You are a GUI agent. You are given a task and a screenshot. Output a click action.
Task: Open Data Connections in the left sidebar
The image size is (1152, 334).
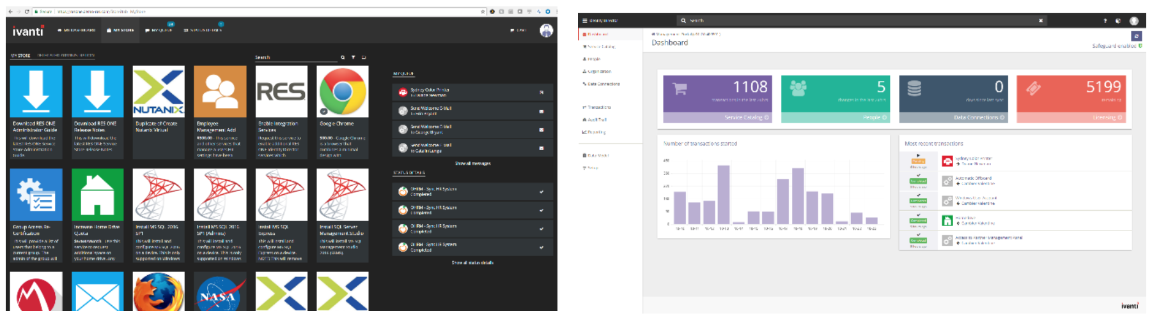click(x=601, y=84)
